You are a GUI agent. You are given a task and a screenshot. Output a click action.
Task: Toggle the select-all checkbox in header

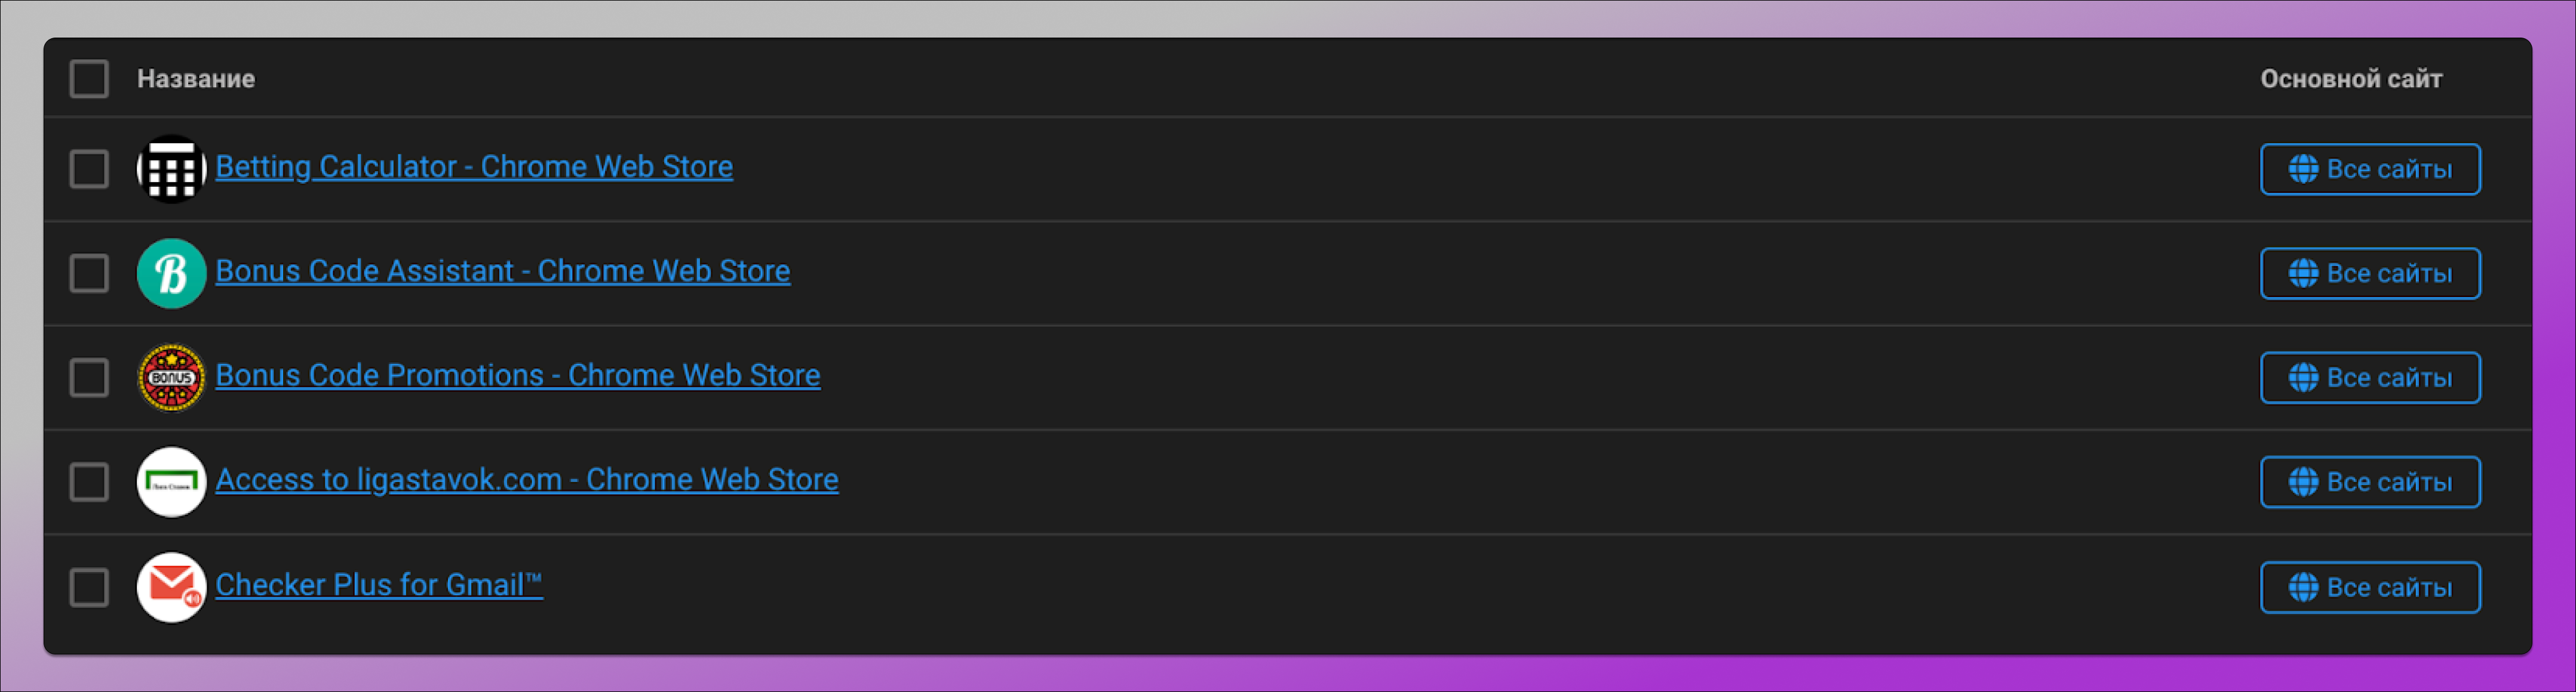[x=89, y=79]
